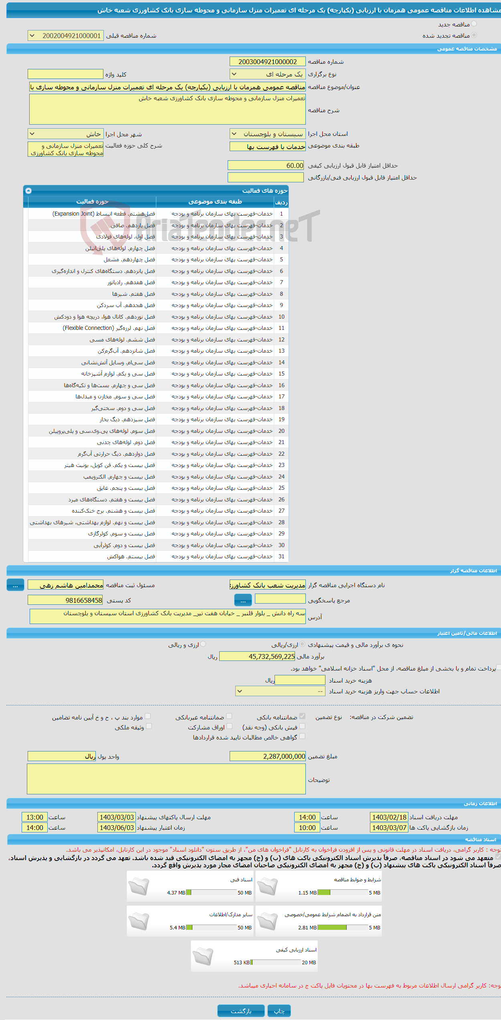The image size is (501, 1020).
Task: Click the شرایط و ضوابط مناقصه size bar
Action: (343, 893)
